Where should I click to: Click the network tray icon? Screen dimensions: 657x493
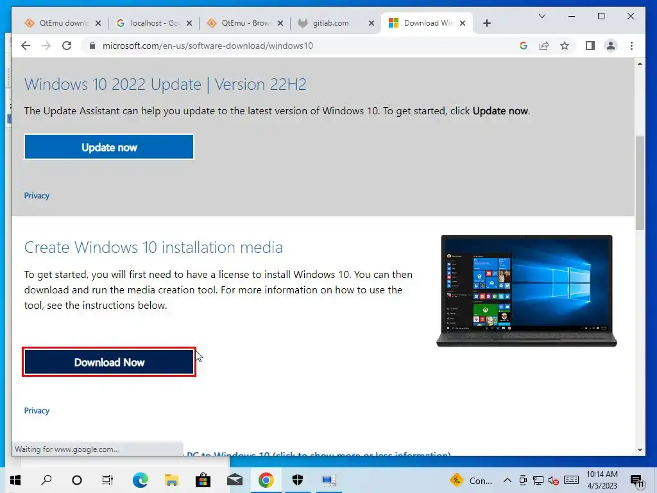[x=538, y=480]
